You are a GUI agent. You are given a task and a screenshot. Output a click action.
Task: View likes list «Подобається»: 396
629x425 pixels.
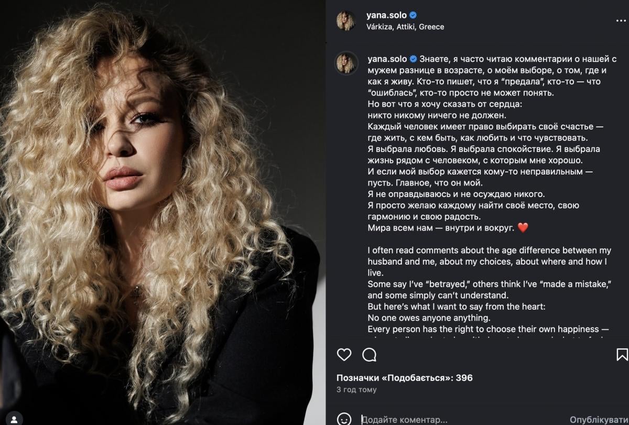pos(404,377)
